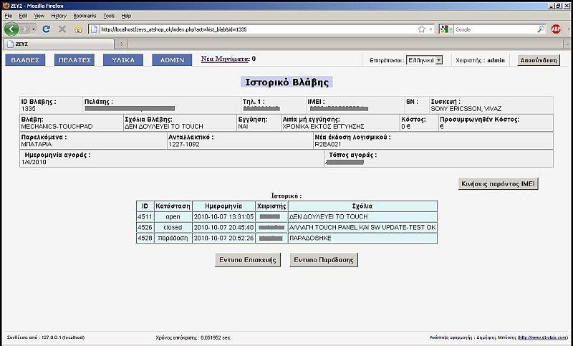The image size is (573, 346).
Task: Click the Firefox Back arrow button
Action: [x=11, y=29]
